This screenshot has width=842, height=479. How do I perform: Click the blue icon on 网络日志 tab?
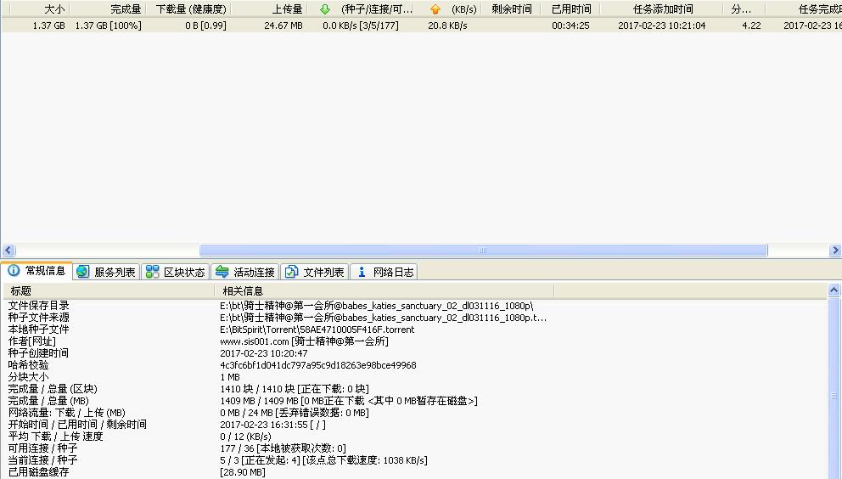[362, 272]
